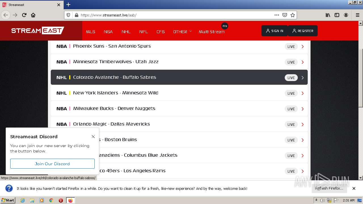Open the MLB menu item
Image resolution: width=363 pixels, height=204 pixels.
click(90, 32)
